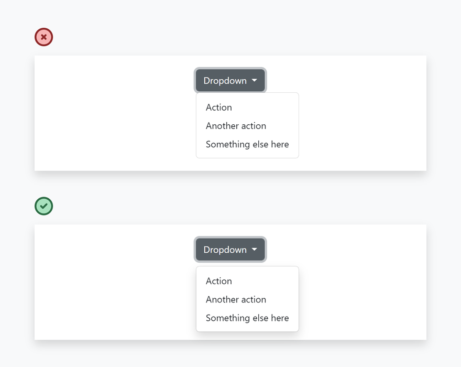Pick "Something else here" in the shadowed menu
461x367 pixels.
click(247, 318)
